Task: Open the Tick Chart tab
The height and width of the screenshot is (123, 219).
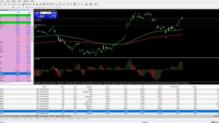Action: point(6,83)
